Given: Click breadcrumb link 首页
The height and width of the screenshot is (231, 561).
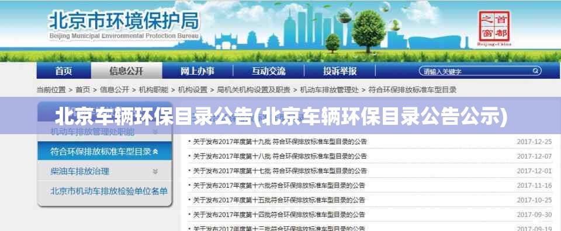Looking at the screenshot, I should [82, 90].
